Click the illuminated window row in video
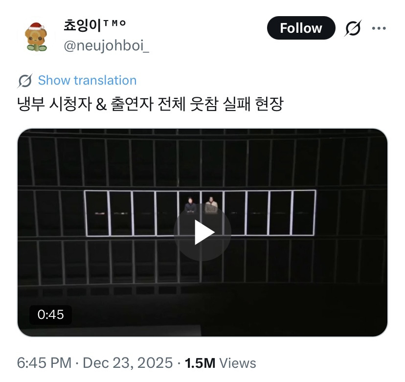 (200, 213)
